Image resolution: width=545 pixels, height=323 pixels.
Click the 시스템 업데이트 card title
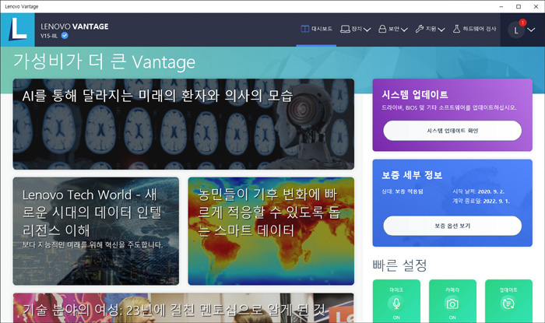click(x=415, y=95)
